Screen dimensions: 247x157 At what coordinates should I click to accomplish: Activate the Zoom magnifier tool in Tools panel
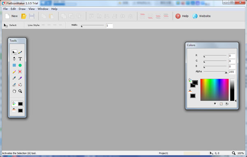click(x=20, y=91)
